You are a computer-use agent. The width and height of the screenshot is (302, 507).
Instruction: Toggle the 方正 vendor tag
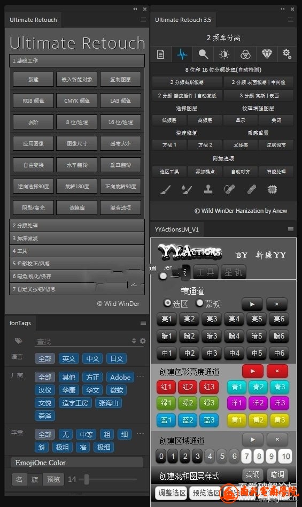(92, 378)
